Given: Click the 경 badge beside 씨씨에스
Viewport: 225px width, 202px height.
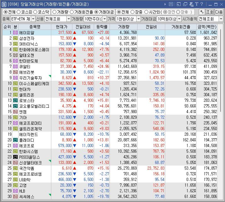Looking at the screenshot, I should pyautogui.click(x=15, y=197).
